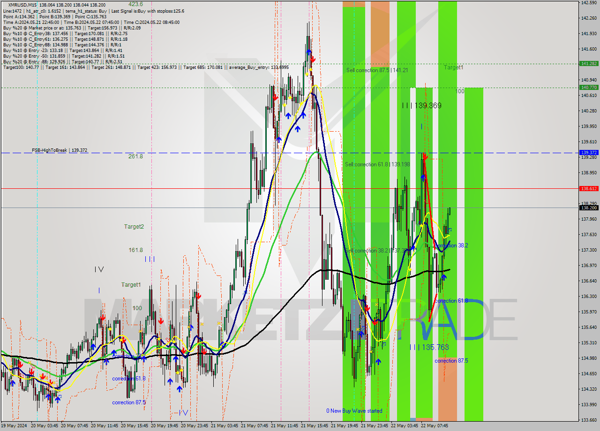Screen dimensions: 600x431
Task: Click the 423.6 Fibonacci level label
Action: coord(136,4)
